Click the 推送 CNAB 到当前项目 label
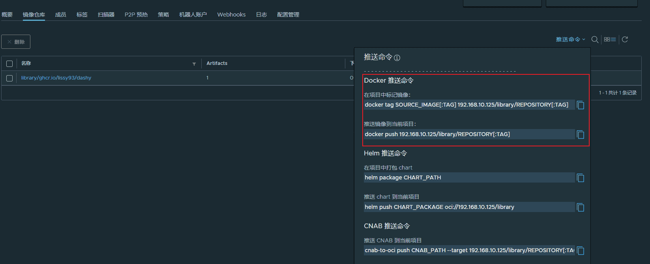Image resolution: width=650 pixels, height=264 pixels. pos(393,240)
